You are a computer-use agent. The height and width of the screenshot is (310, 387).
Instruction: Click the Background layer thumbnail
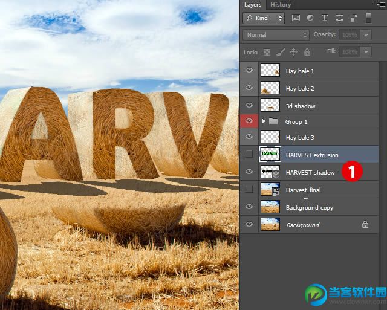click(270, 224)
